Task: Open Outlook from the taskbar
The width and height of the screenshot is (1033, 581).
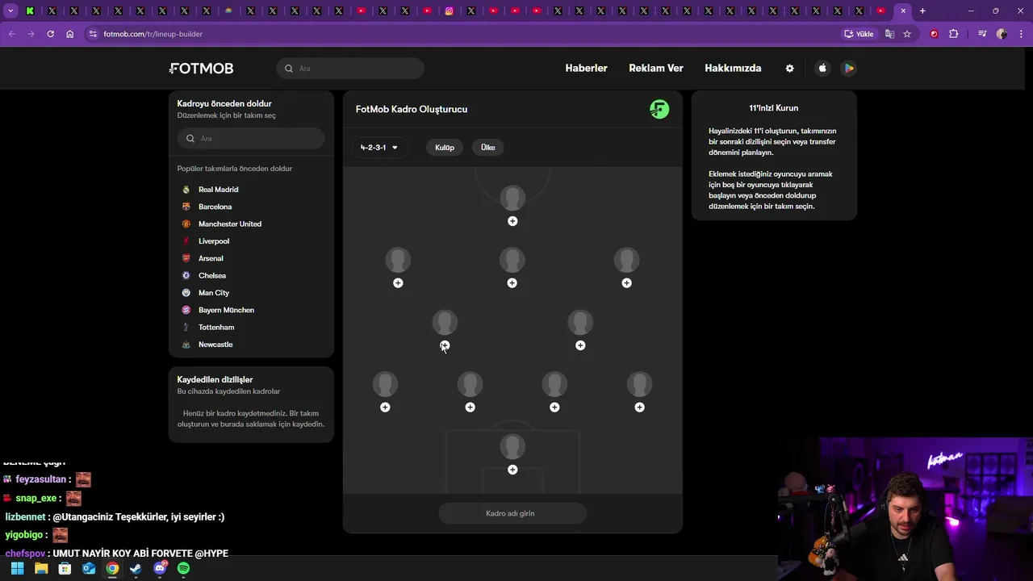Action: (89, 569)
